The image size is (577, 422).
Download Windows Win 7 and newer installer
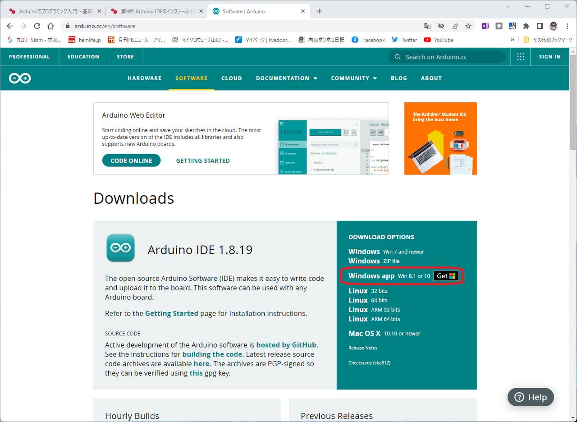386,252
